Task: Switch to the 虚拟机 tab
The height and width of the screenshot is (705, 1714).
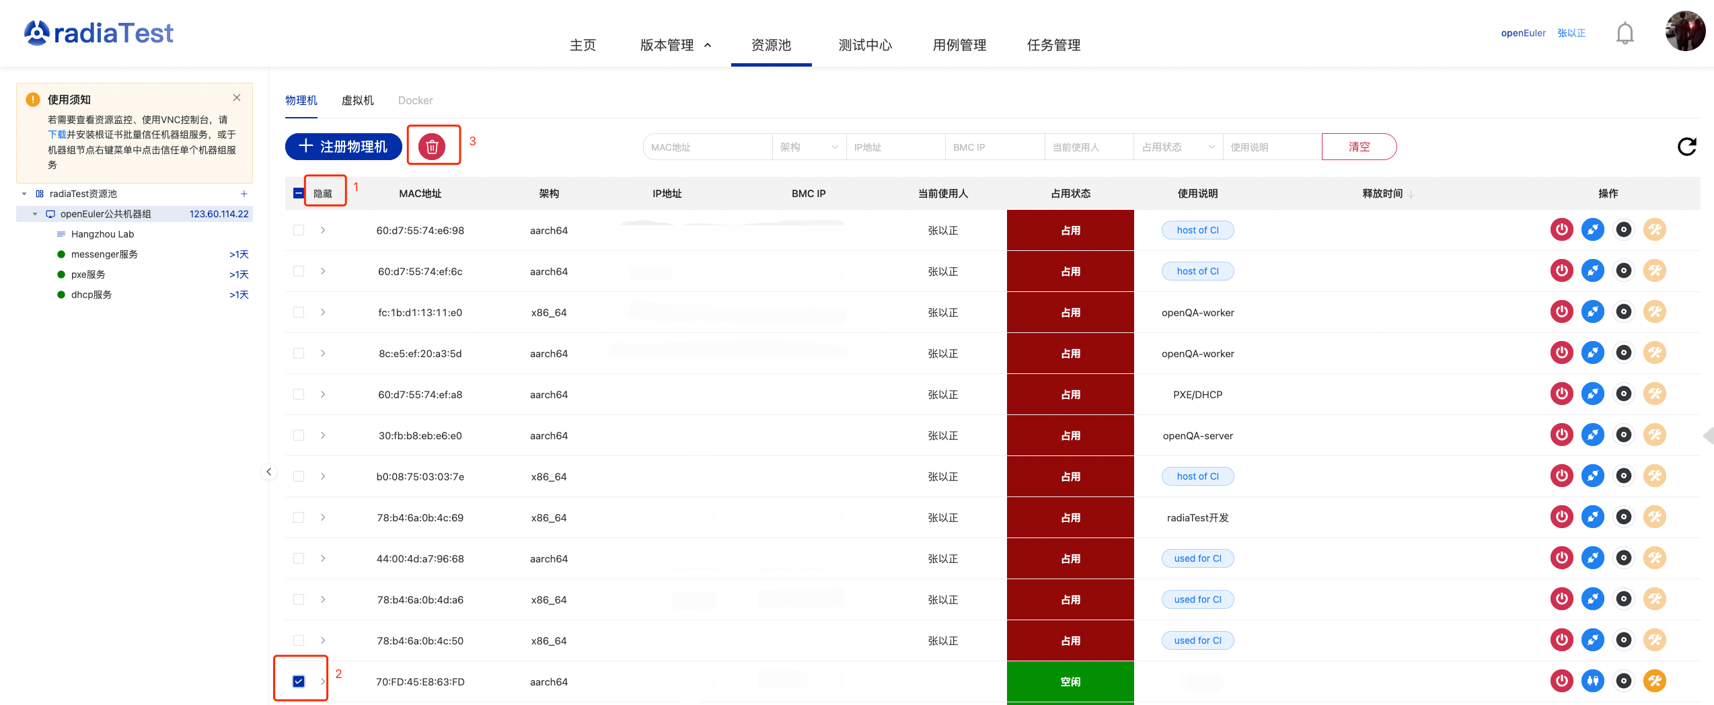Action: (357, 101)
